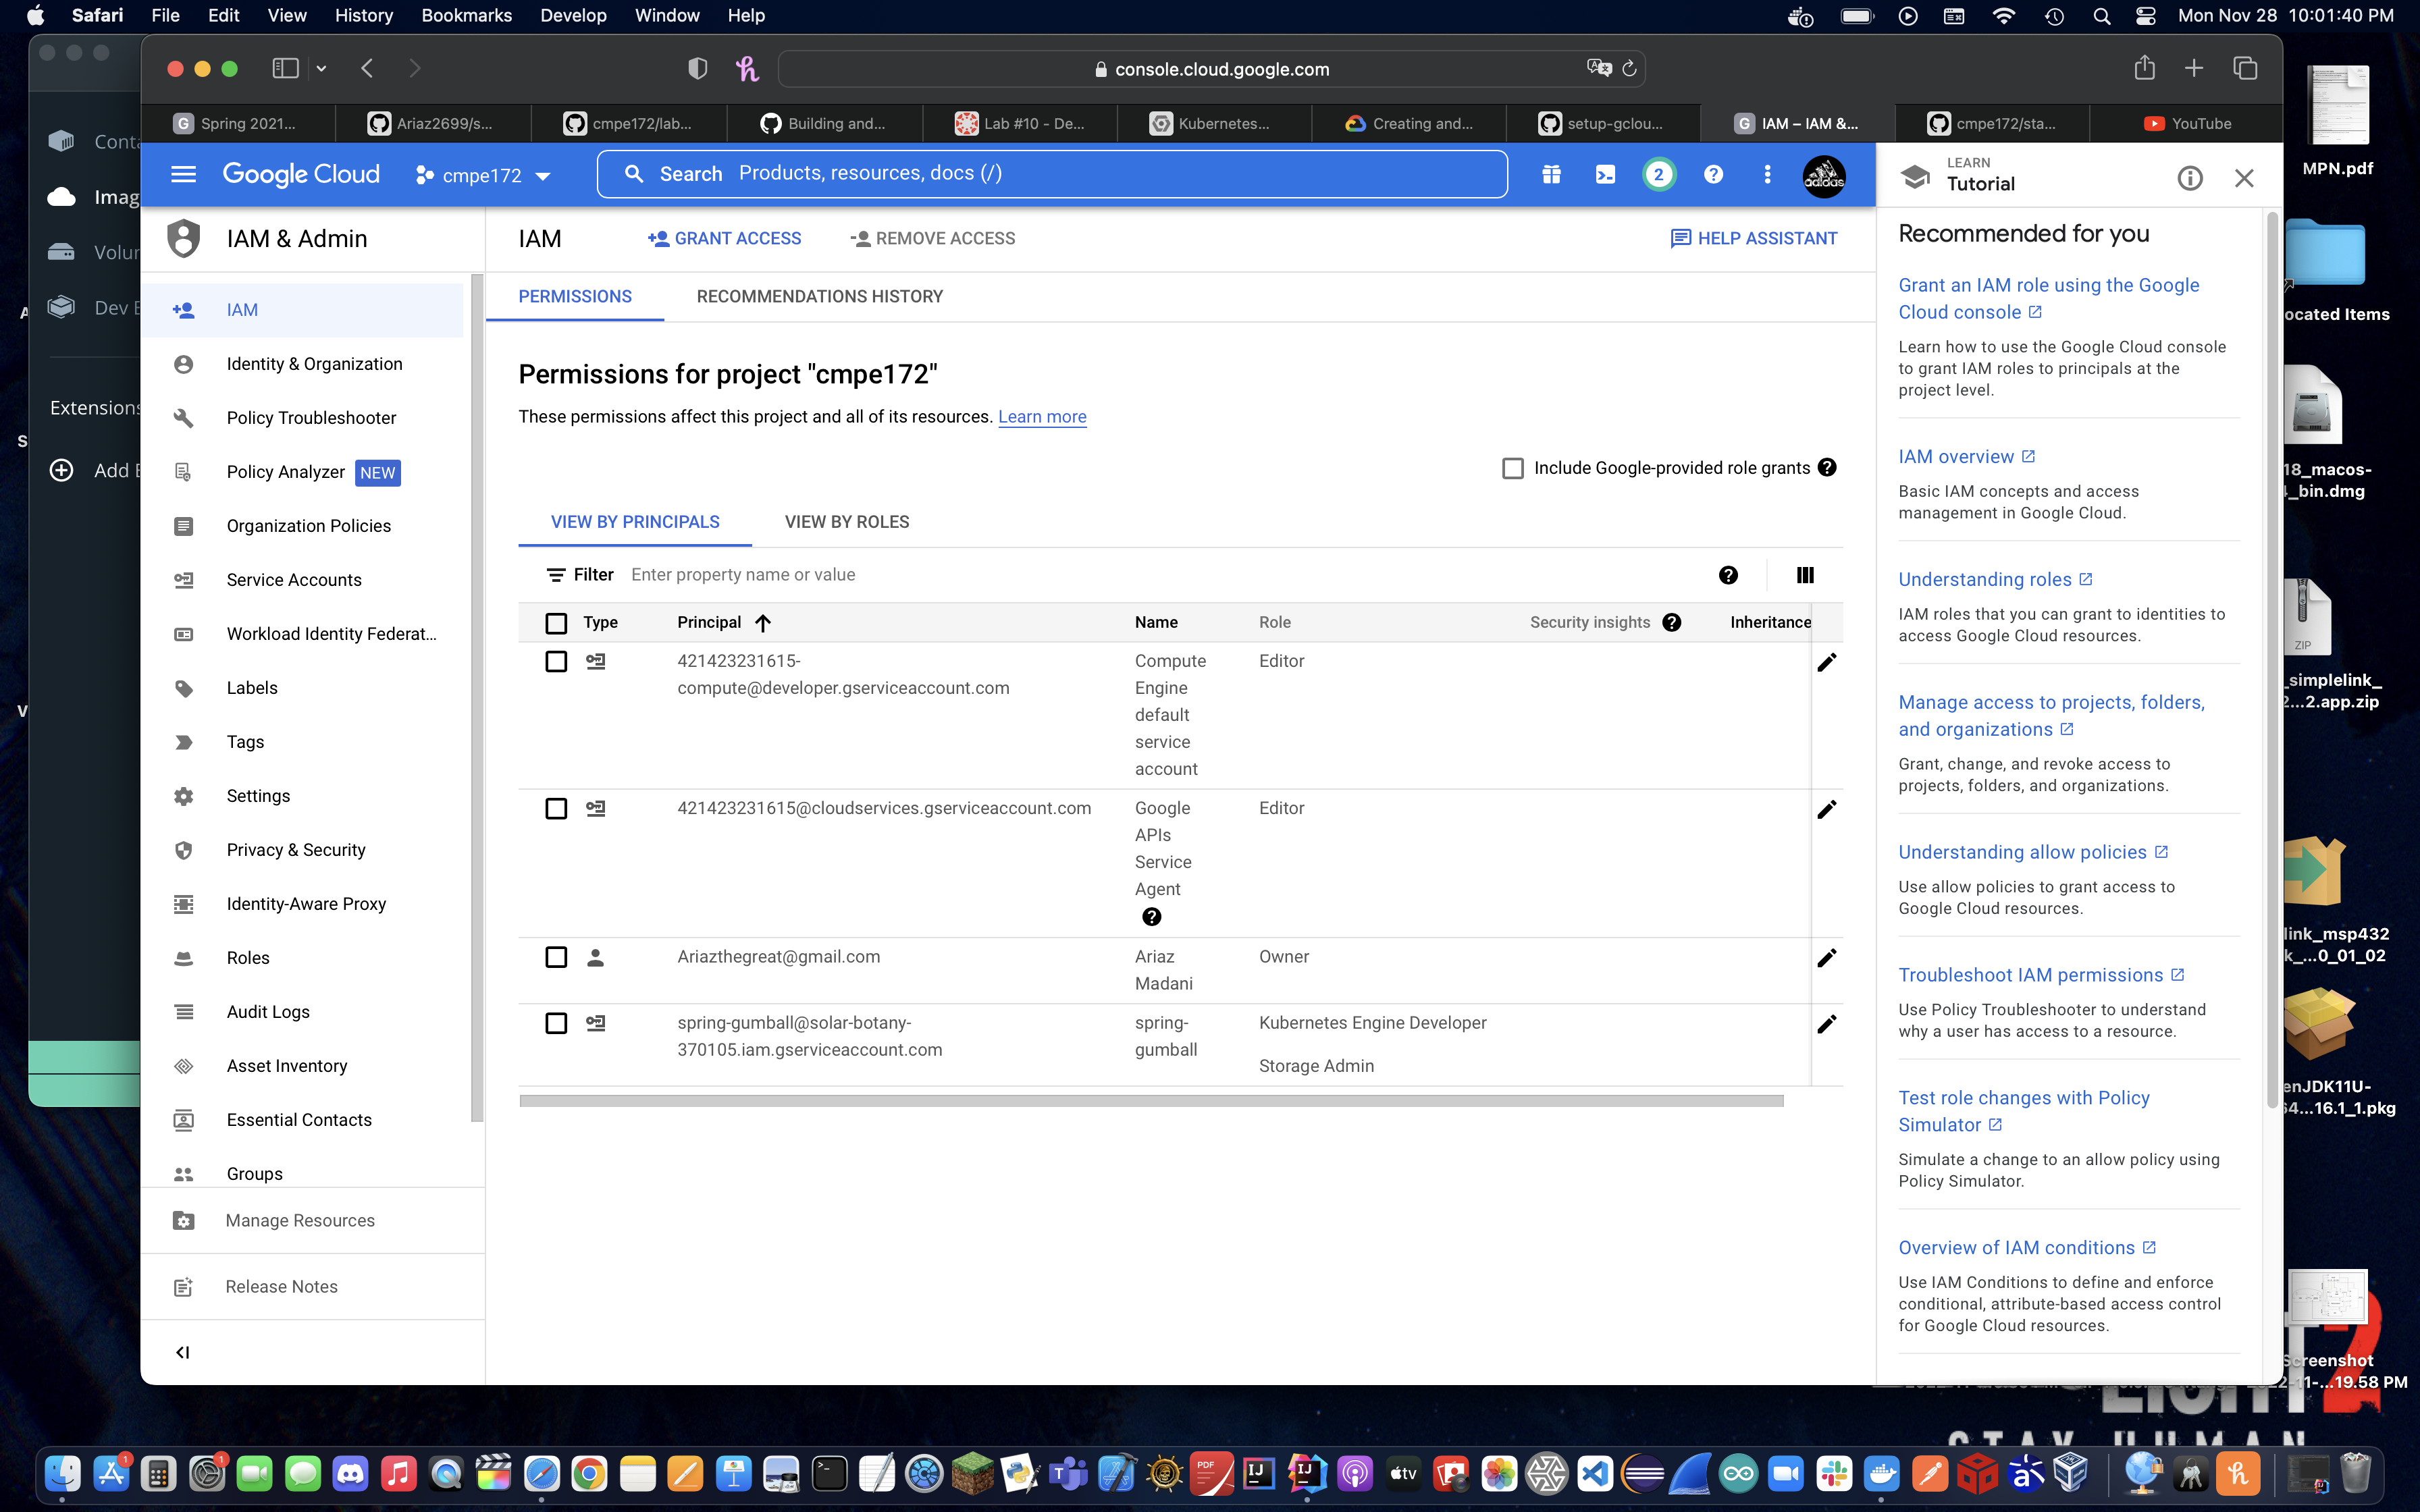Select all principals header checkbox
2420x1512 pixels.
[x=556, y=623]
